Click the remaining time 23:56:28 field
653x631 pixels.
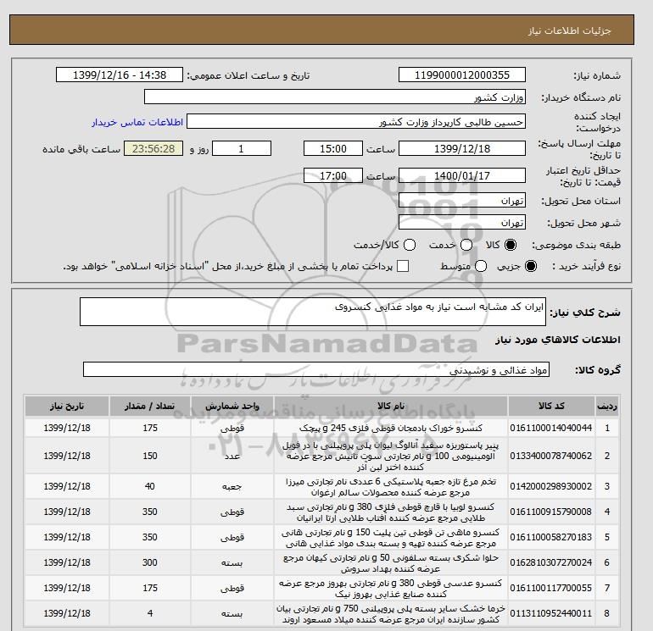[153, 148]
